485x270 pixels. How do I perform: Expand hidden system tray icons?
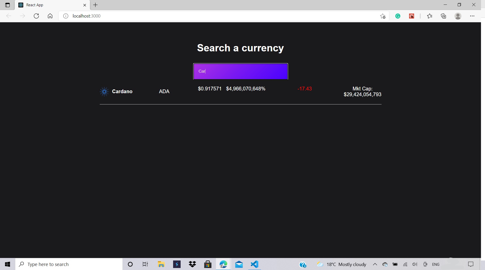[x=375, y=264]
